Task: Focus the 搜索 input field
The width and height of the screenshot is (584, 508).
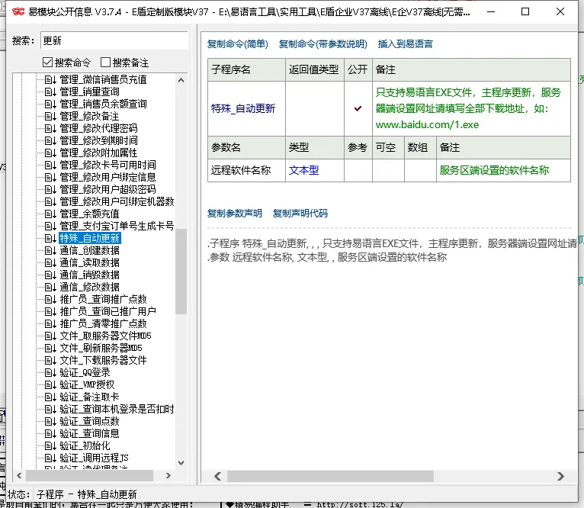Action: [114, 40]
